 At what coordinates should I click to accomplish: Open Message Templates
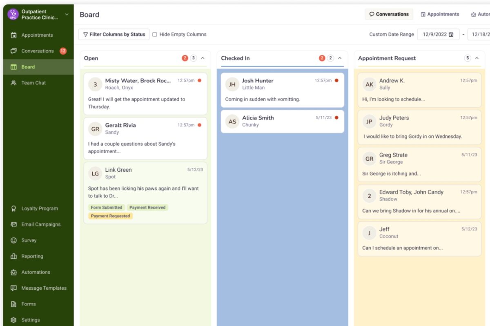point(44,288)
